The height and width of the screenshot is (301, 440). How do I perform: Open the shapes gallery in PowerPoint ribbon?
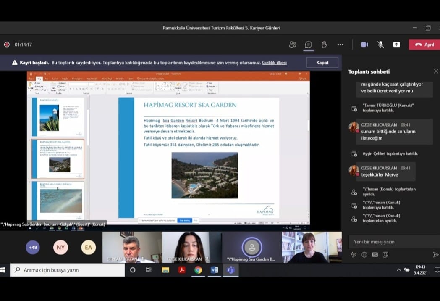pos(165,86)
